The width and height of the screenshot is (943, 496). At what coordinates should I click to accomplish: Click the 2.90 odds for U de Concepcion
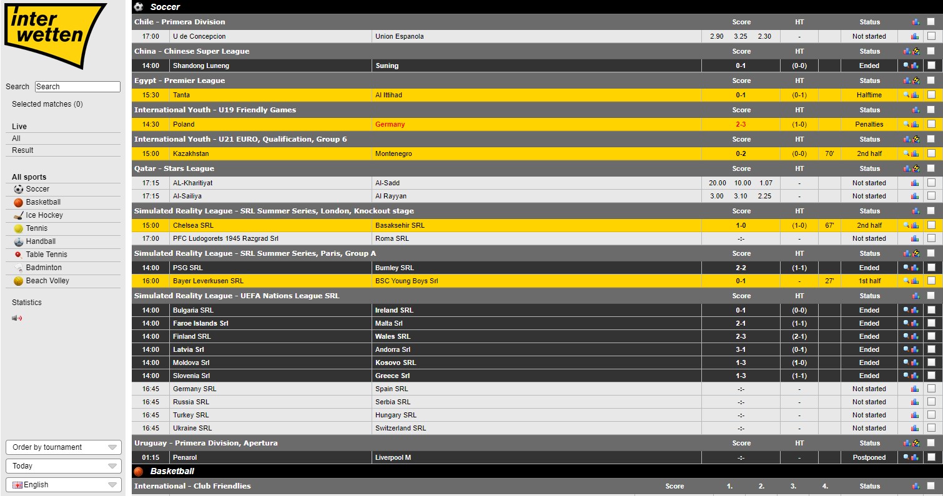pos(717,36)
